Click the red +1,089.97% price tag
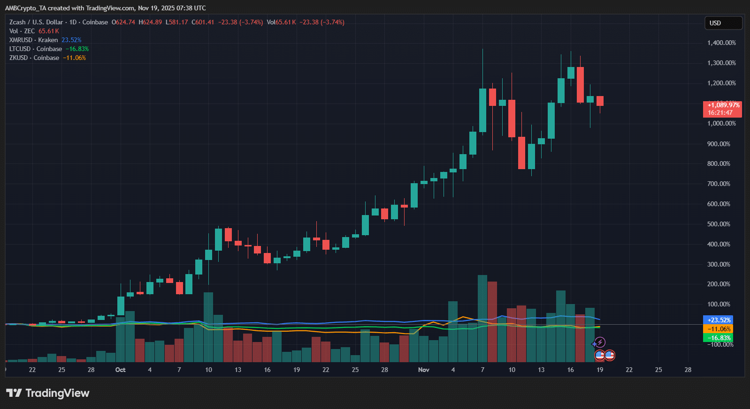The width and height of the screenshot is (750, 409). [722, 109]
